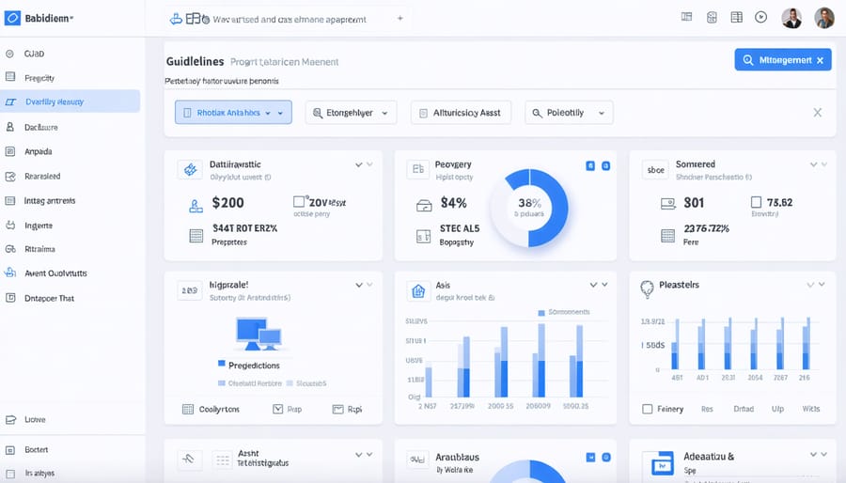
Task: Click the Babidienn logo icon
Action: tap(12, 18)
